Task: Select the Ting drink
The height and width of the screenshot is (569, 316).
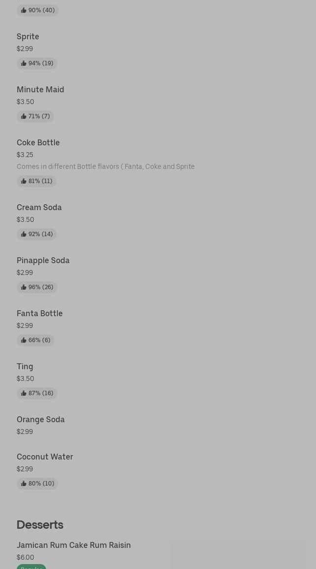Action: coord(25,366)
